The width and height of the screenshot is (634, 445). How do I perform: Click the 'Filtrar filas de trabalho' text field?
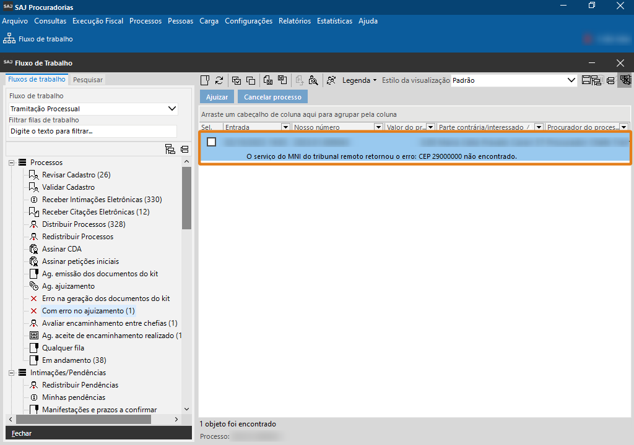pyautogui.click(x=93, y=131)
